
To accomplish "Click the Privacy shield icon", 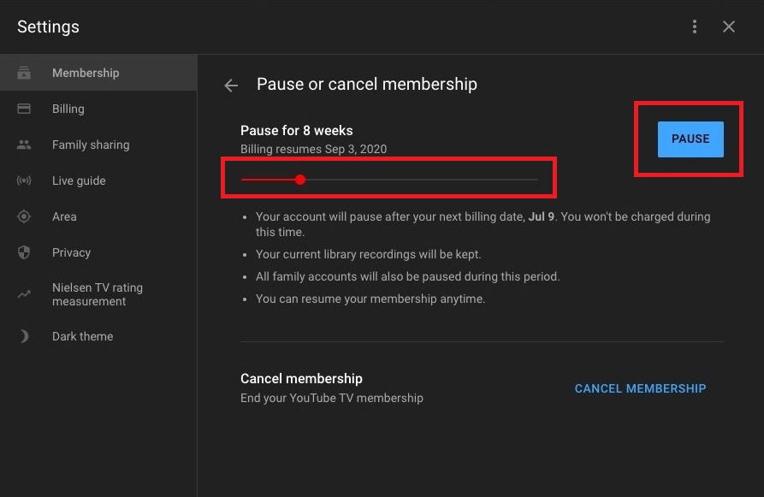I will [x=24, y=253].
